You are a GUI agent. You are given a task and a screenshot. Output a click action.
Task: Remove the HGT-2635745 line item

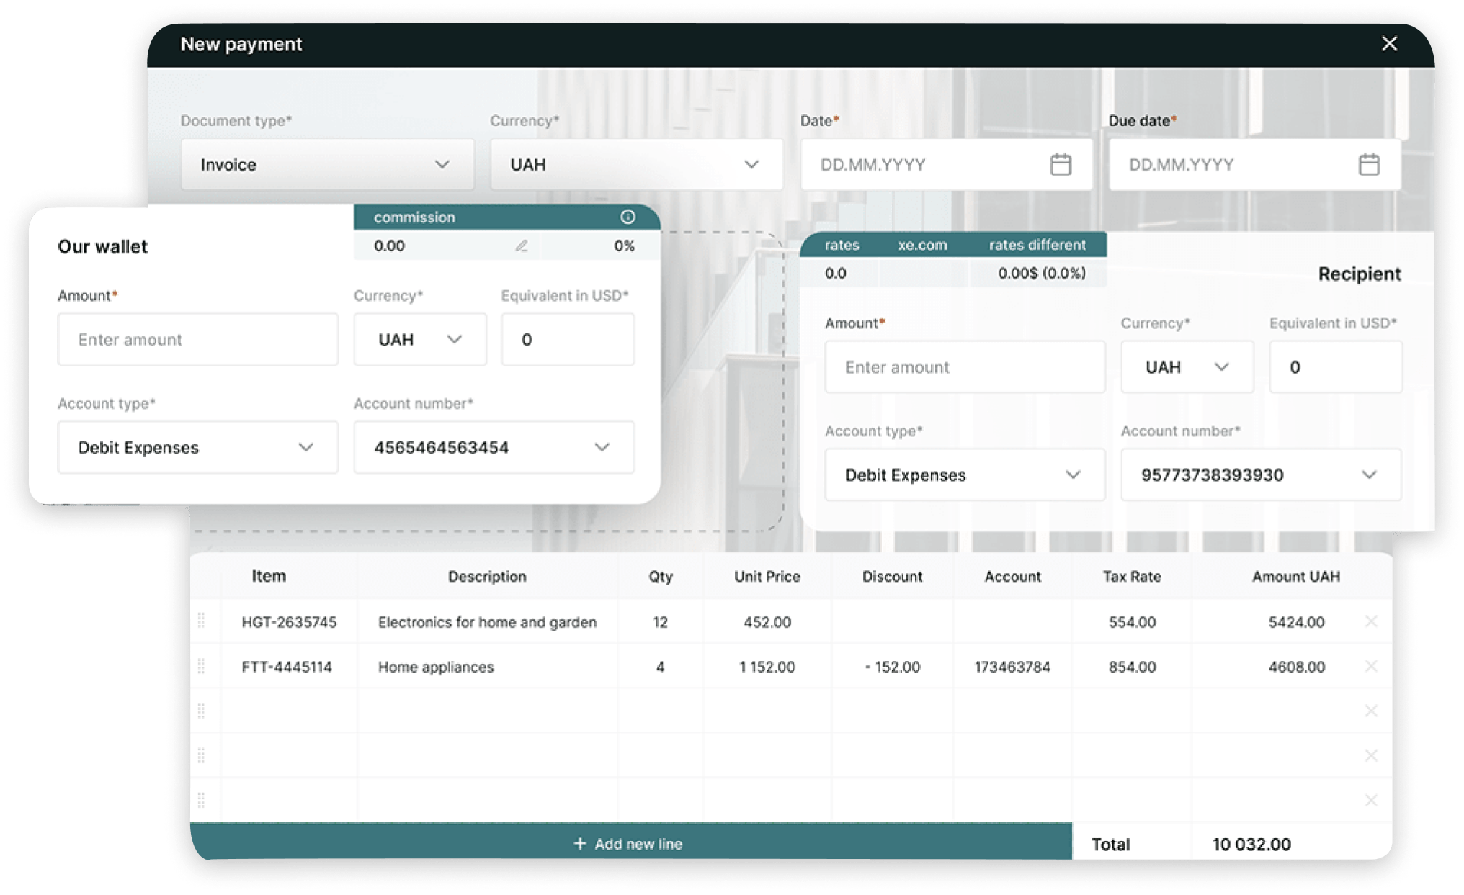coord(1370,621)
